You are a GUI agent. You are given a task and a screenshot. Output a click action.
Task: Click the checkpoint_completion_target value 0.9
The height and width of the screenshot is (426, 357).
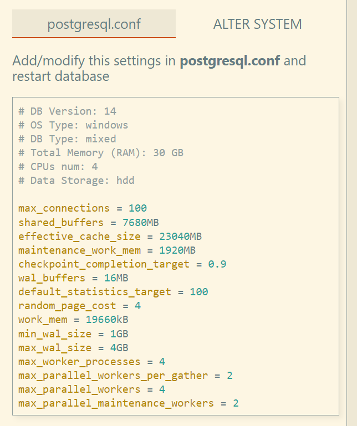[x=217, y=264]
